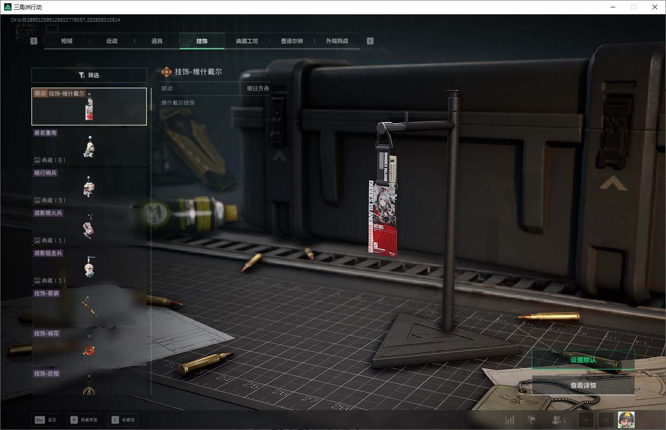The height and width of the screenshot is (430, 666).
Task: Click the Q previous-tab key icon
Action: coord(34,41)
